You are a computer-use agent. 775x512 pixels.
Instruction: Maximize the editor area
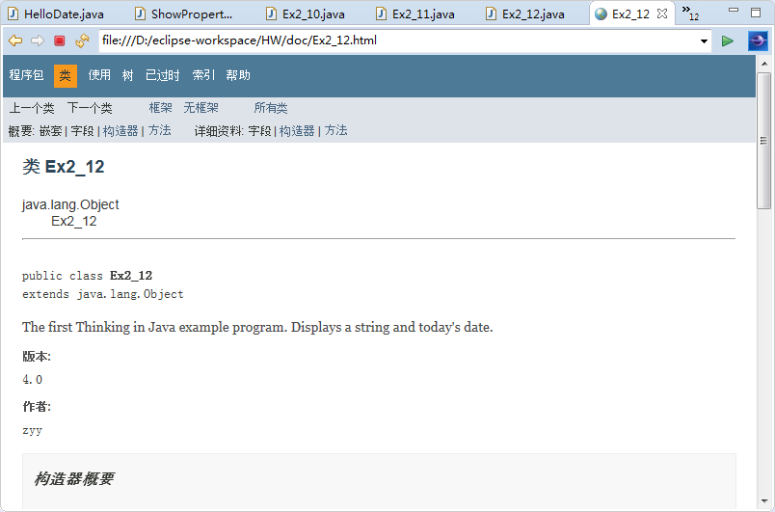click(756, 13)
